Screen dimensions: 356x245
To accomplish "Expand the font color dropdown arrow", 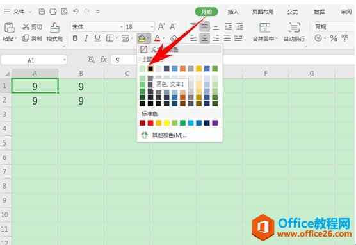I will tap(163, 38).
